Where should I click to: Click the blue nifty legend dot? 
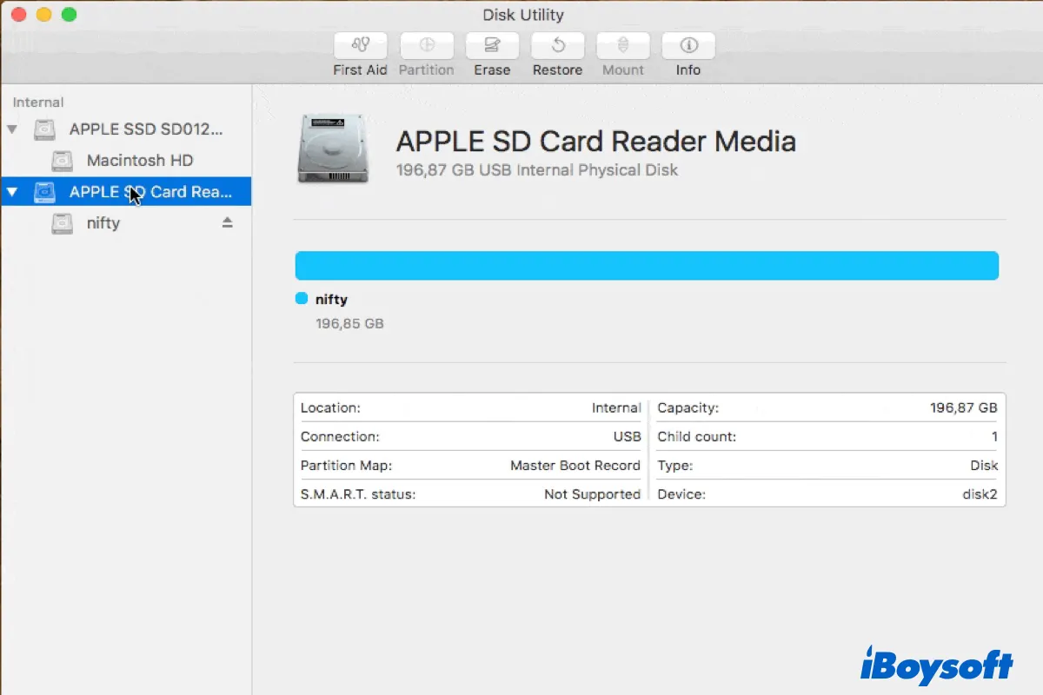[x=302, y=299]
